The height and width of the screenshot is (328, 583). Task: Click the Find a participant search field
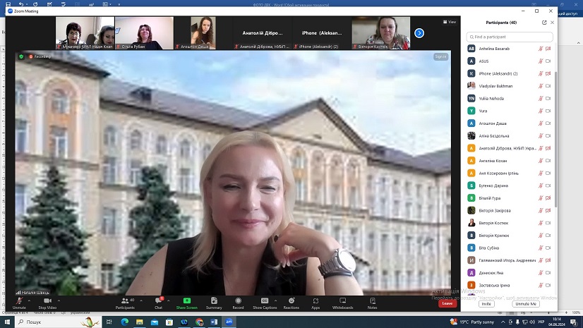pyautogui.click(x=510, y=37)
